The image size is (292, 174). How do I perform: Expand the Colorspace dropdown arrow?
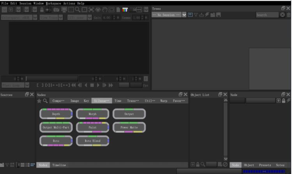click(x=35, y=18)
